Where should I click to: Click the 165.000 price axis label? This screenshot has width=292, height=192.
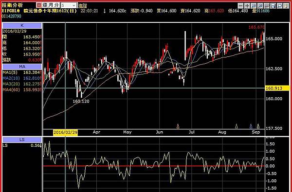274,39
